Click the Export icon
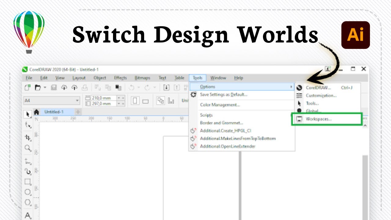Viewport: 391px width, 220px height. coord(177,88)
